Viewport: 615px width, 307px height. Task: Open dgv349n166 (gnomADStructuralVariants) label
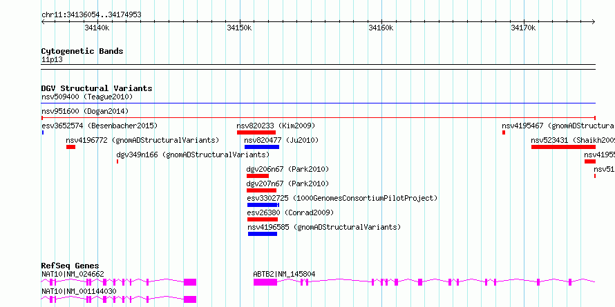coord(193,155)
